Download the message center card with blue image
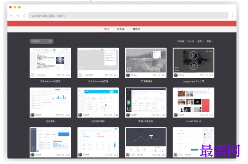This screenshot has width=248, height=164. (x=67, y=76)
